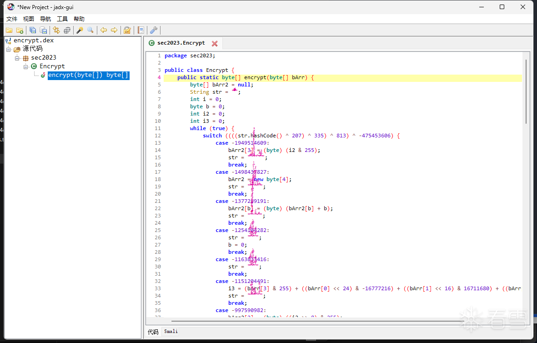Image resolution: width=537 pixels, height=343 pixels.
Task: Go forward with the right arrow icon
Action: pos(114,30)
